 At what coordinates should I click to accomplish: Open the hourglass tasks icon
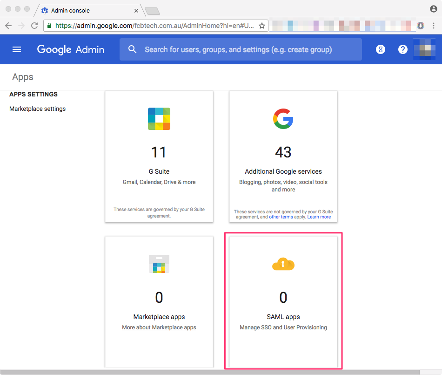pos(381,50)
